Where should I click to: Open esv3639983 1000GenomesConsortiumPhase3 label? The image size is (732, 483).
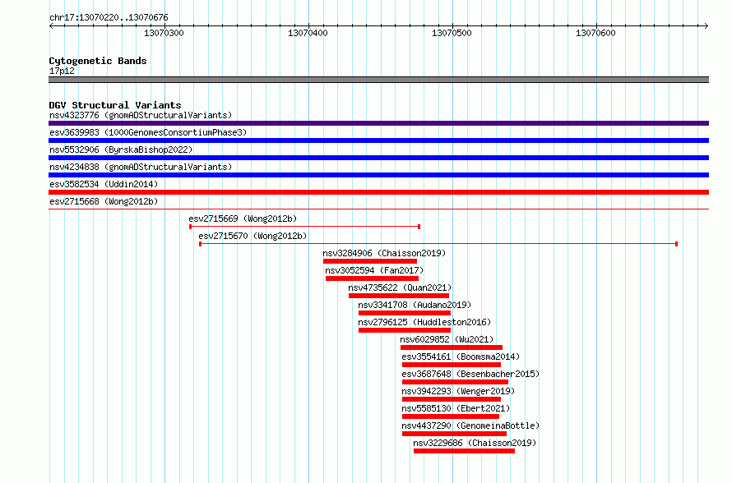[148, 132]
